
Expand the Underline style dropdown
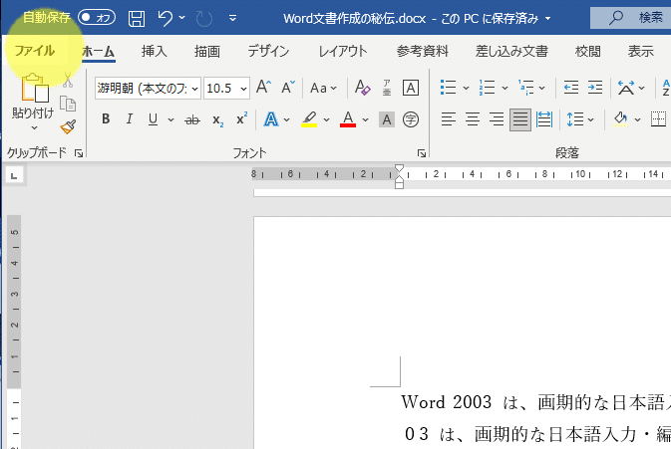(170, 119)
